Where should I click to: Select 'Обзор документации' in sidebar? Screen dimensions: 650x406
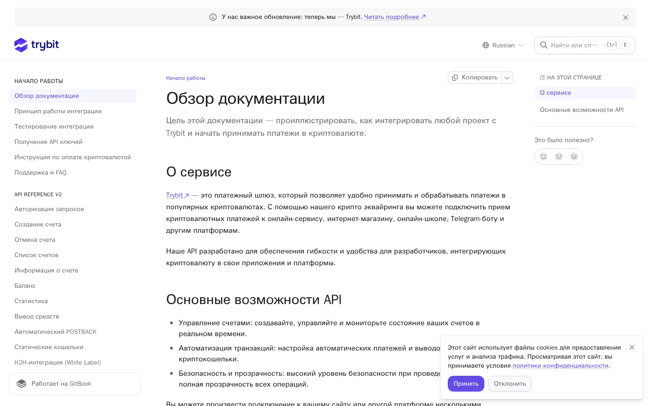coord(73,96)
